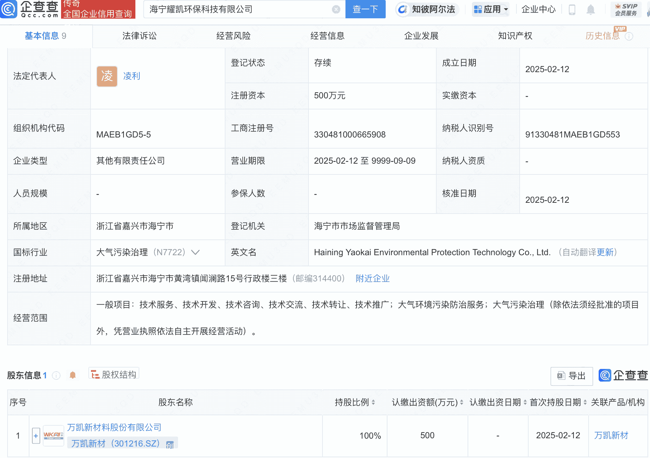Click the notification bell icon in top bar
Viewport: 650px width, 458px height.
[590, 10]
